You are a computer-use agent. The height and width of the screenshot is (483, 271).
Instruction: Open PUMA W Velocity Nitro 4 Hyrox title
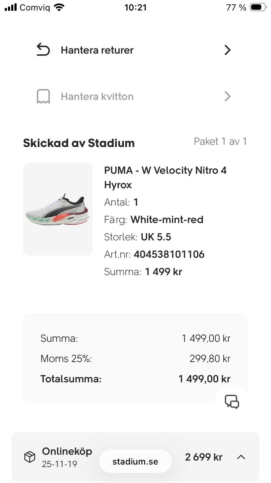[x=165, y=177]
